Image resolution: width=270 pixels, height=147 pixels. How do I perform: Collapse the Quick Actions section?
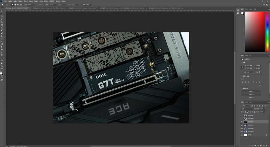(241, 88)
